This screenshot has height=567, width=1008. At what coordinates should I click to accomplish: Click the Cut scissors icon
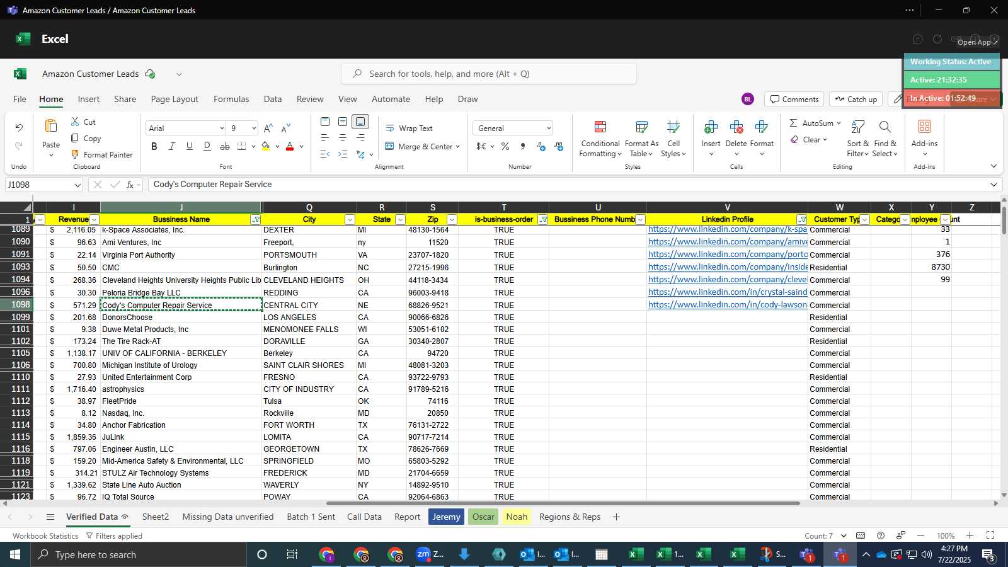coord(75,122)
